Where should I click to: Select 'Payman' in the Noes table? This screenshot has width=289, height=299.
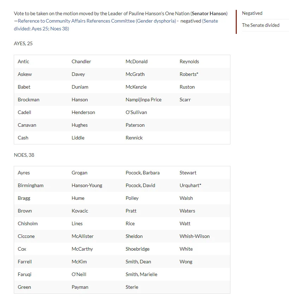[80, 287]
